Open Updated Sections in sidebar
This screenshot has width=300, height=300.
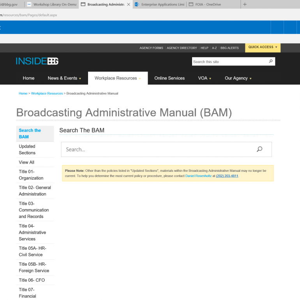pos(35,150)
